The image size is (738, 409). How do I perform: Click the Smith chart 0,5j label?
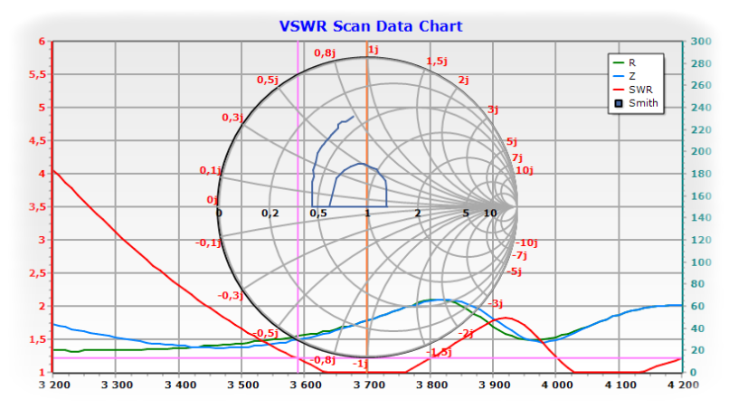point(268,80)
